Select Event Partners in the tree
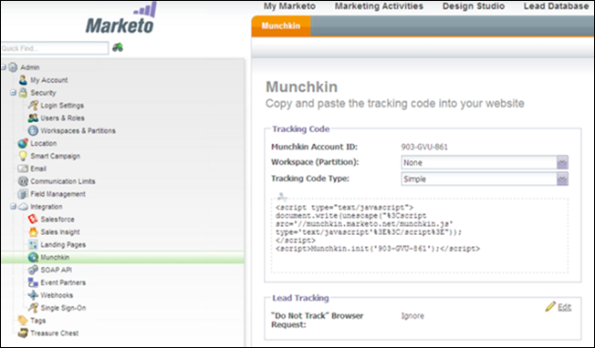Image resolution: width=595 pixels, height=348 pixels. pyautogui.click(x=63, y=282)
